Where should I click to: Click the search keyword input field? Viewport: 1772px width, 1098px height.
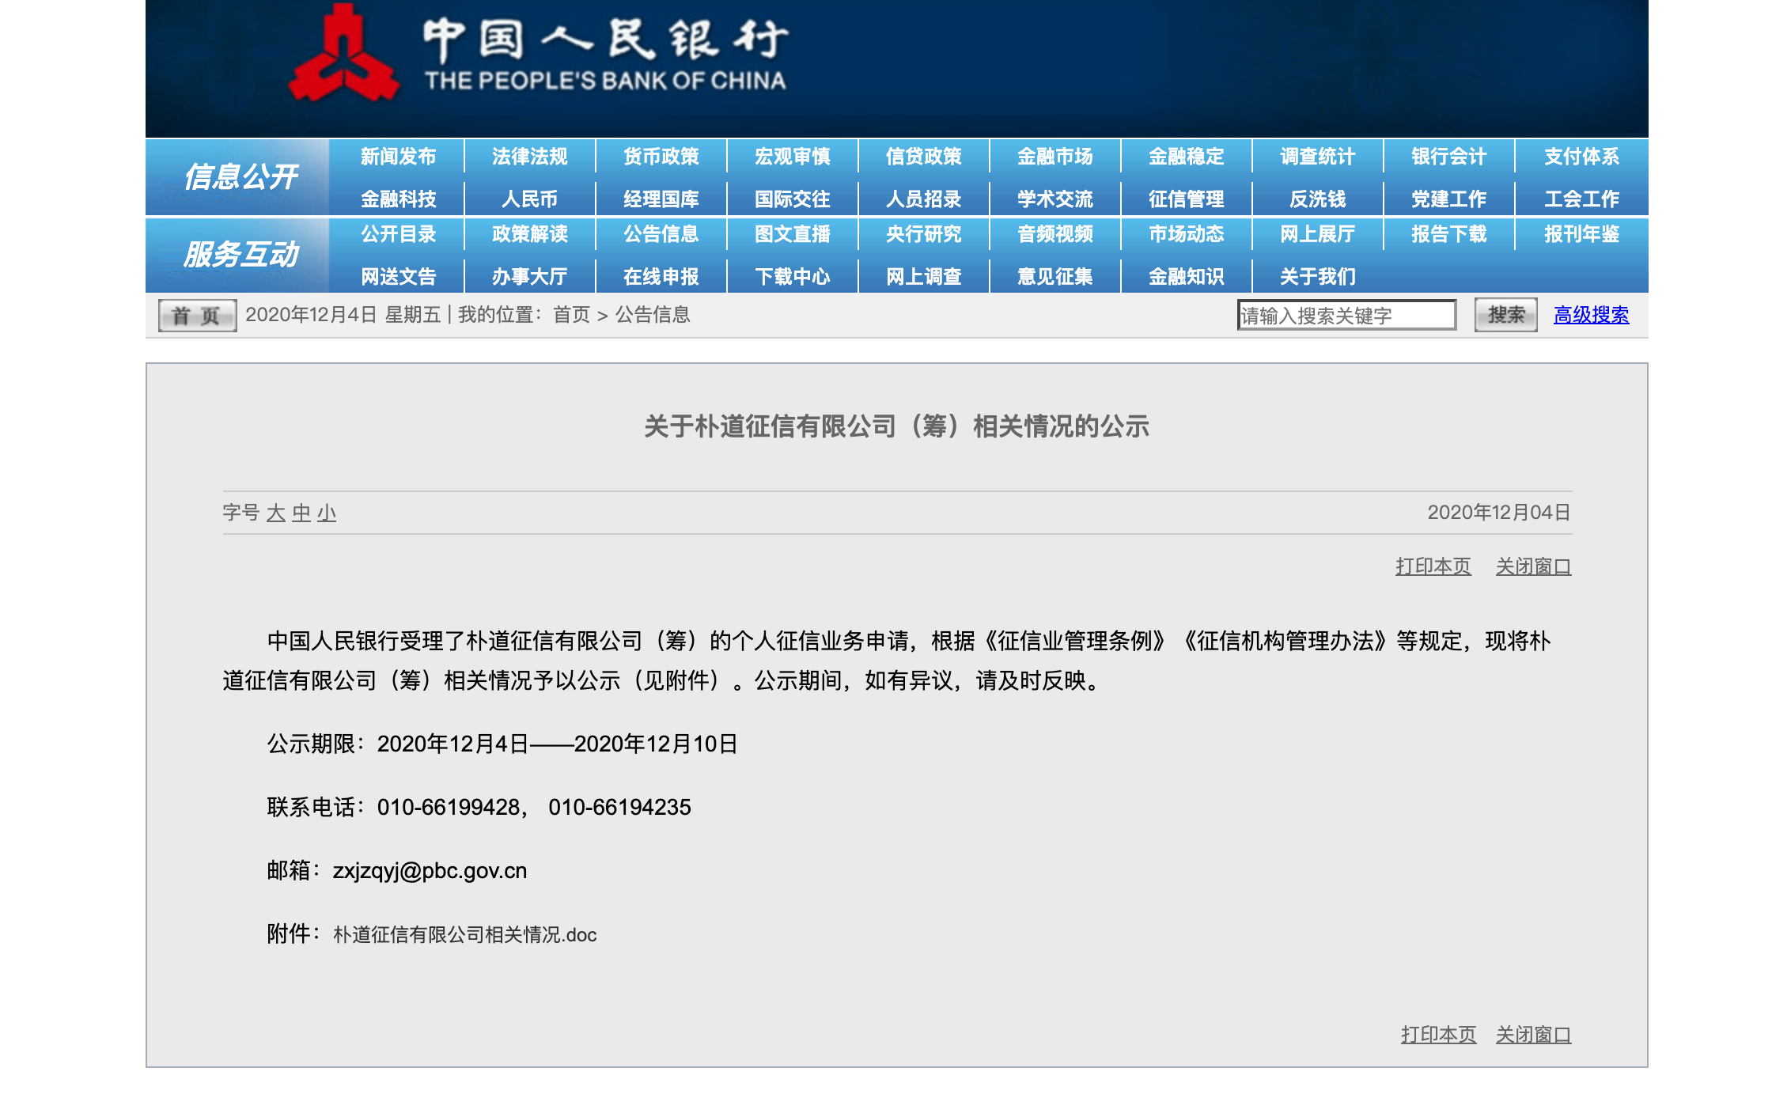tap(1346, 315)
